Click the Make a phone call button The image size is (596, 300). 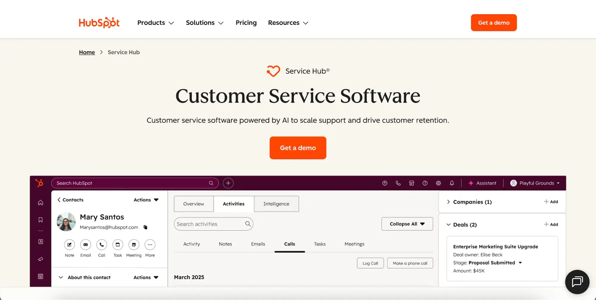[x=410, y=263]
